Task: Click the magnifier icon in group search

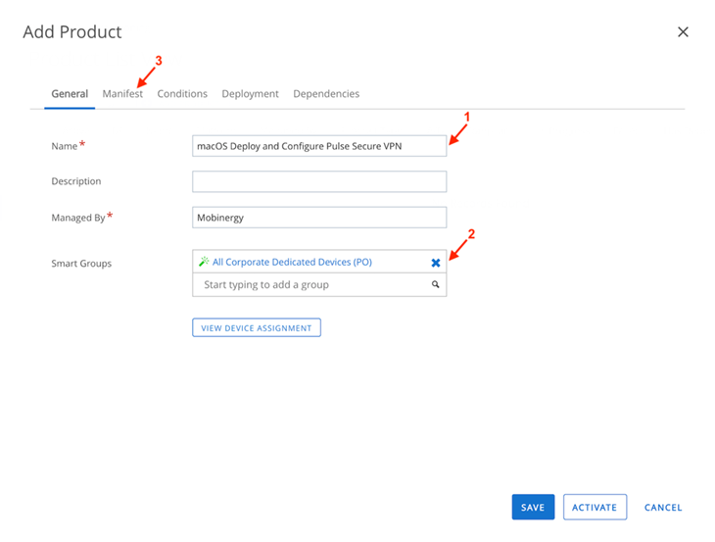Action: (x=436, y=285)
